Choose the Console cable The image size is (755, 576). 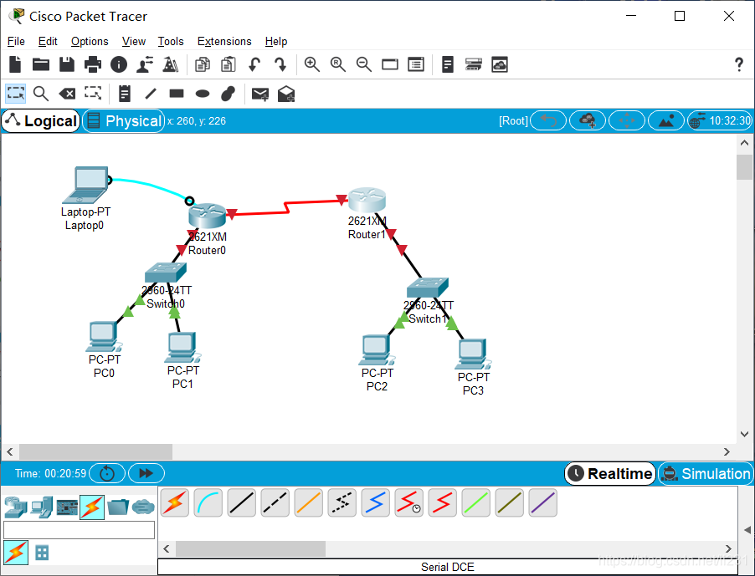[x=208, y=502]
